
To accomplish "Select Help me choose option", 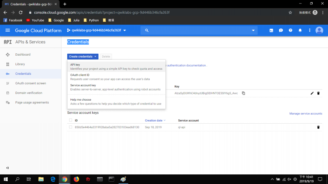I will pos(116,102).
